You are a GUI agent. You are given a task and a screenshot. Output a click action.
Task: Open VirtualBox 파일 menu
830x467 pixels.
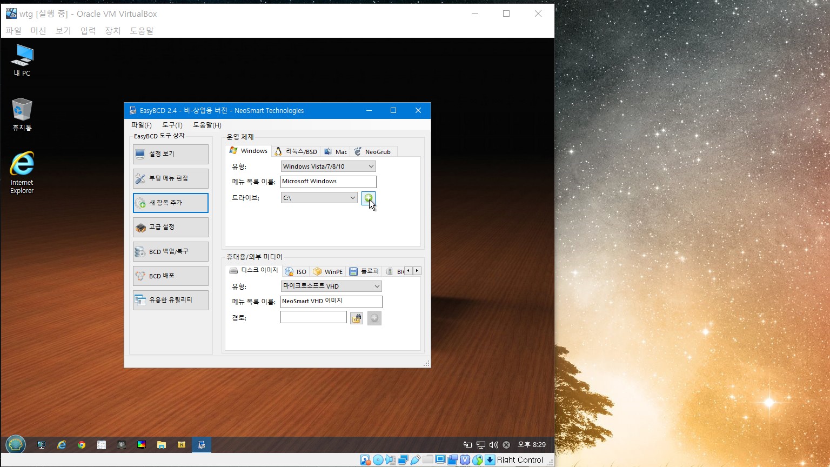pos(14,31)
